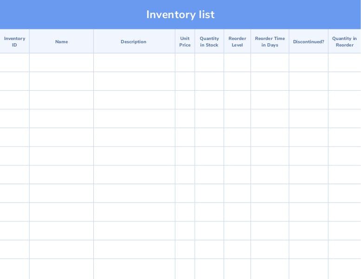Click the Name column header

[61, 42]
